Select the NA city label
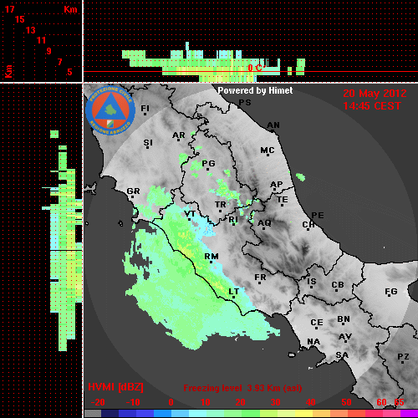 313,342
